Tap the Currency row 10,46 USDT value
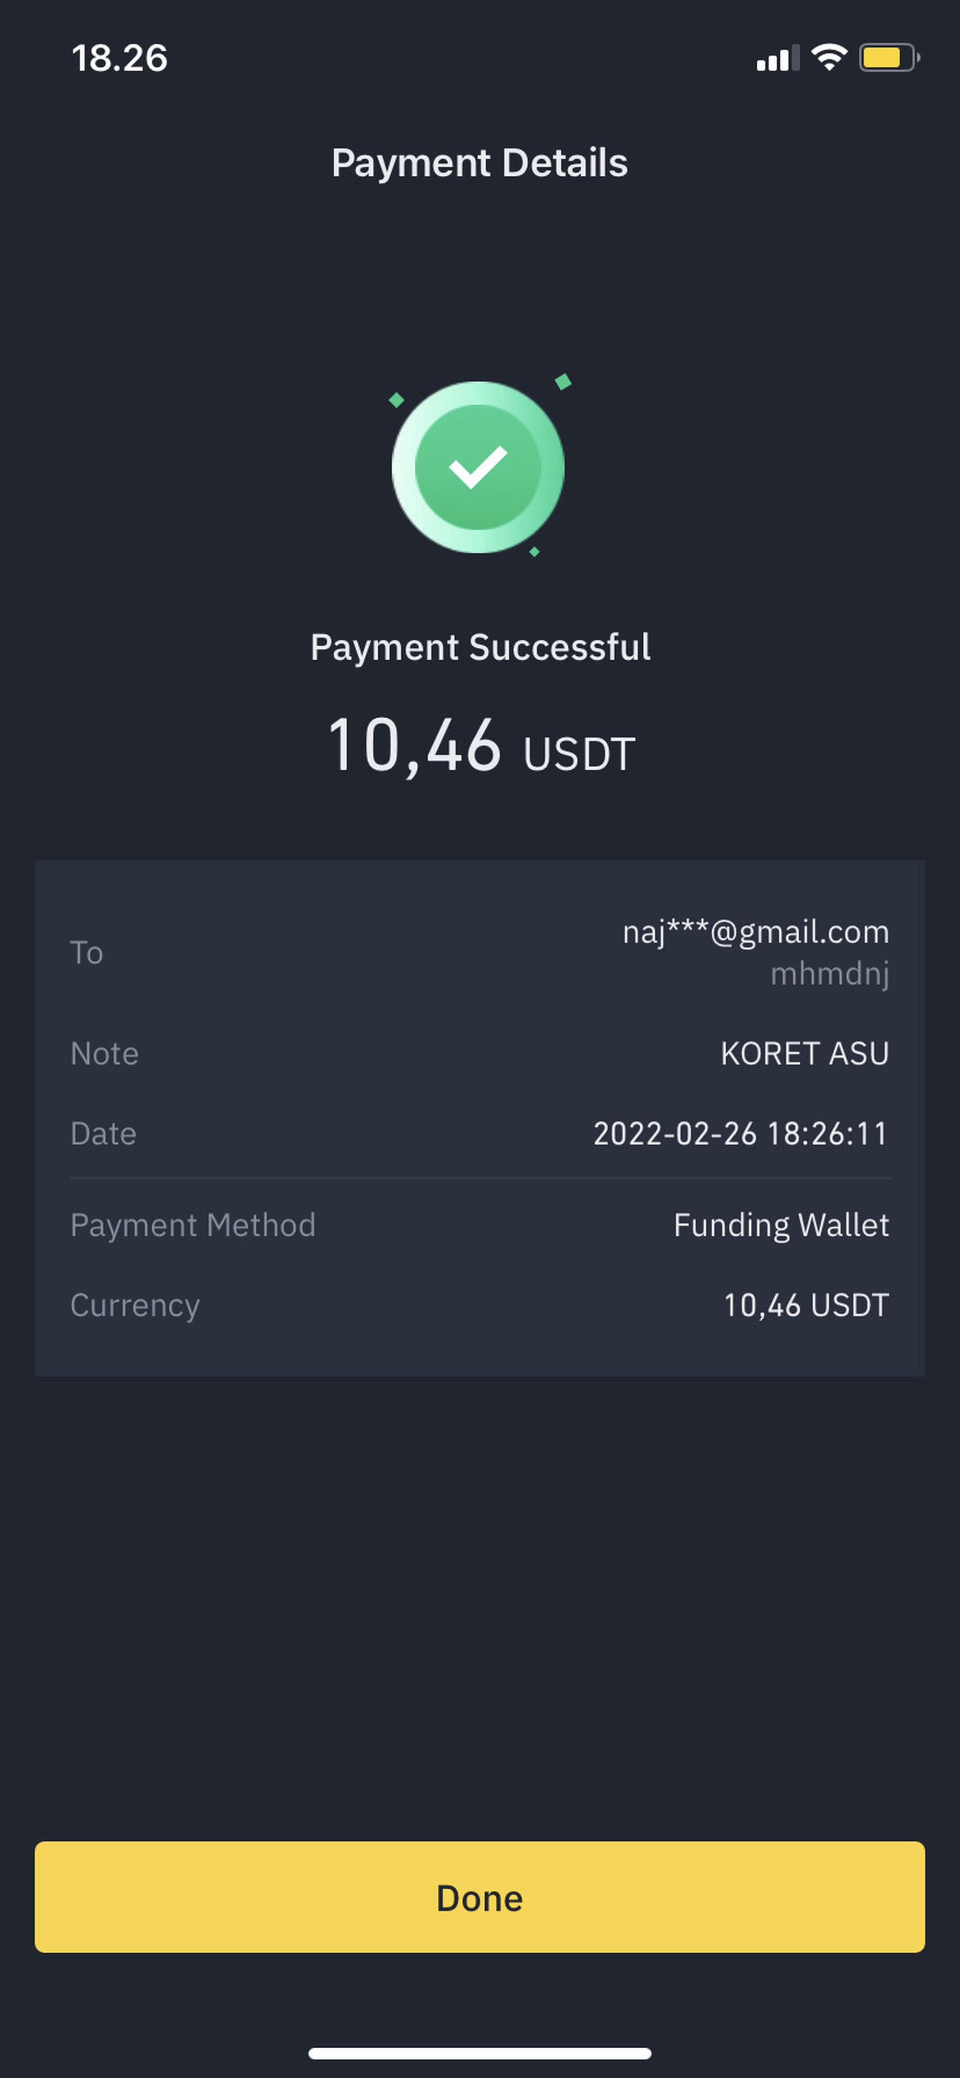The height and width of the screenshot is (2078, 960). (806, 1305)
